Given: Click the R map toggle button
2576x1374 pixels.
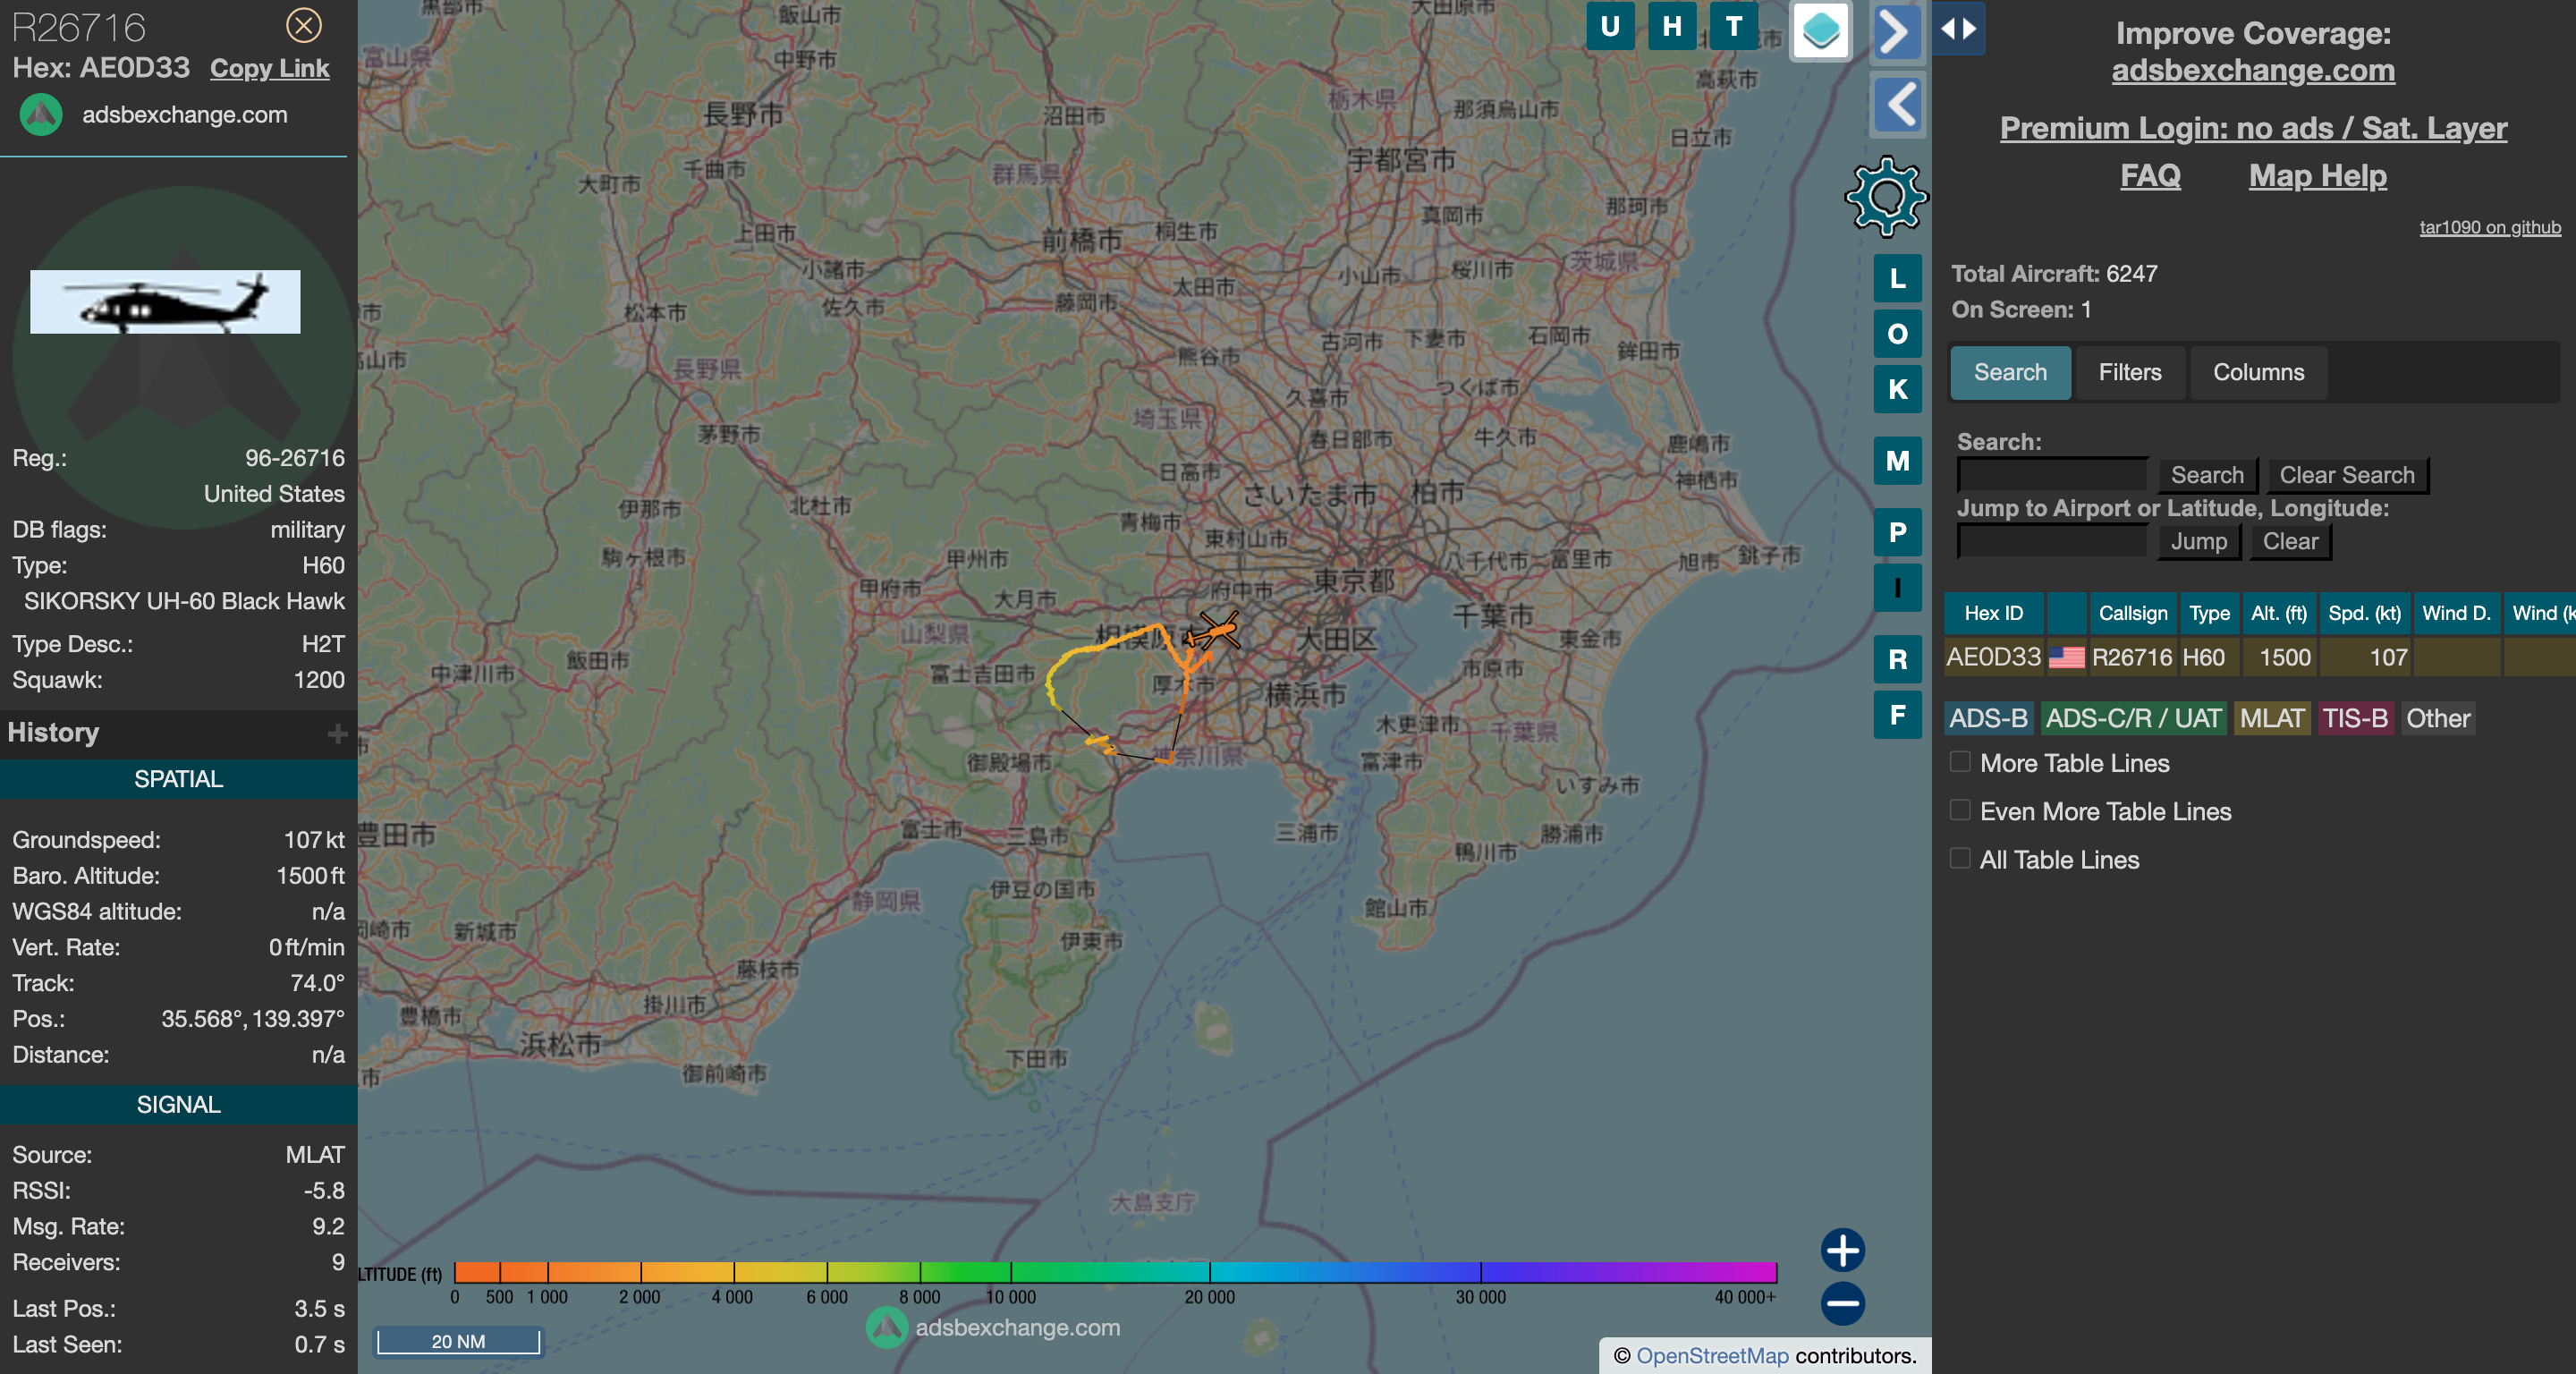Looking at the screenshot, I should (1897, 659).
